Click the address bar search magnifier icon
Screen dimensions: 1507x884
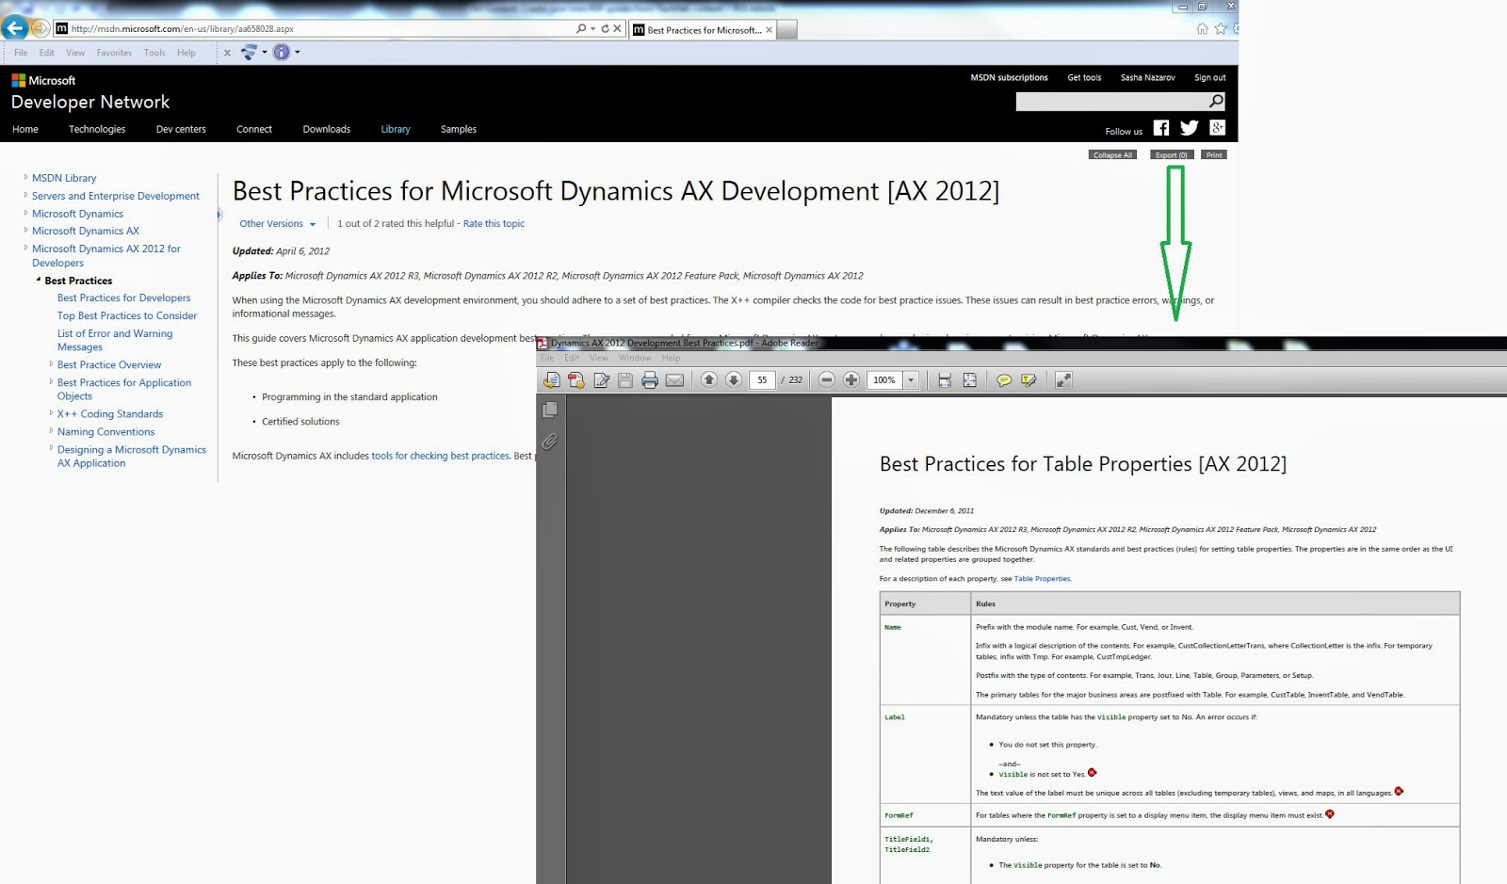coord(581,28)
